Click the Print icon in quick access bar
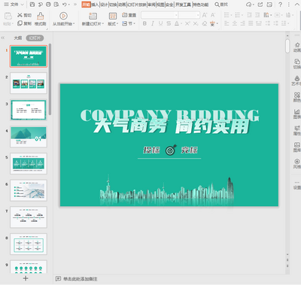Screen dimensions: 301x285 48,5
